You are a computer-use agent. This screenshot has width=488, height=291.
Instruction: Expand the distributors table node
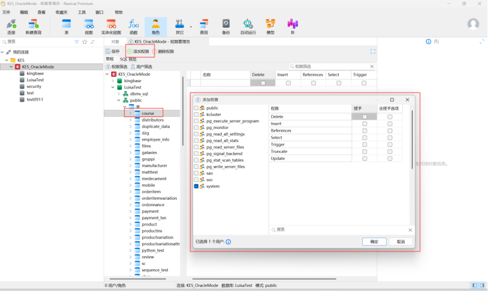point(130,120)
